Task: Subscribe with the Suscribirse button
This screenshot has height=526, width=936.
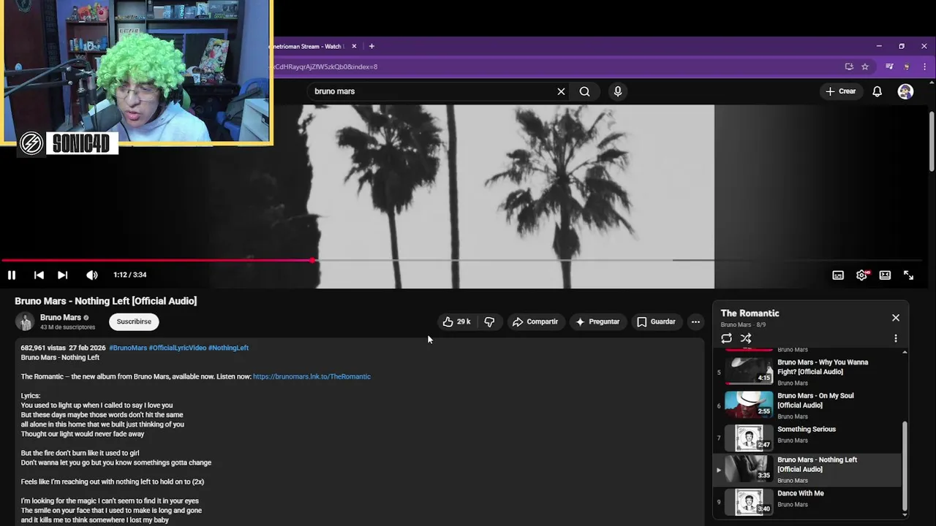Action: [134, 321]
